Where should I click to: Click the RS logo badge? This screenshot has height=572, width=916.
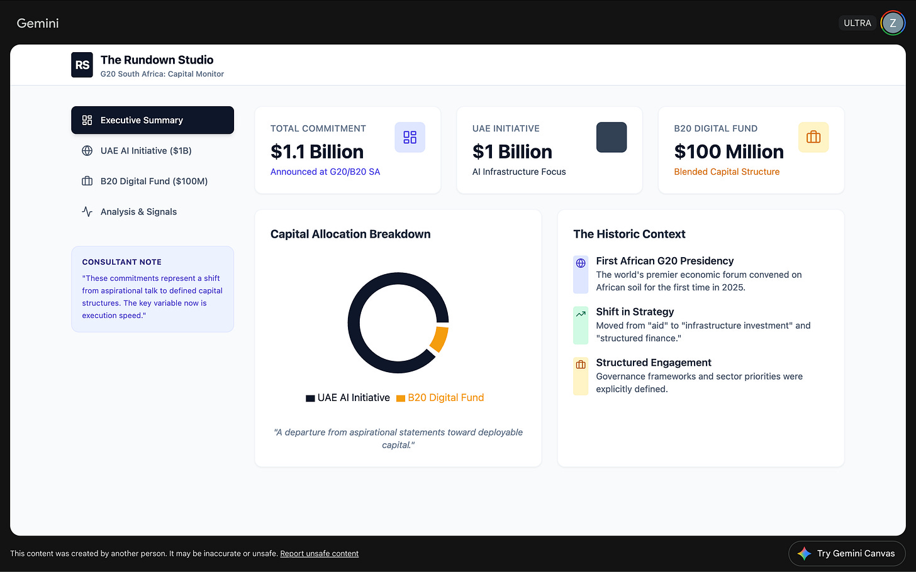point(82,65)
